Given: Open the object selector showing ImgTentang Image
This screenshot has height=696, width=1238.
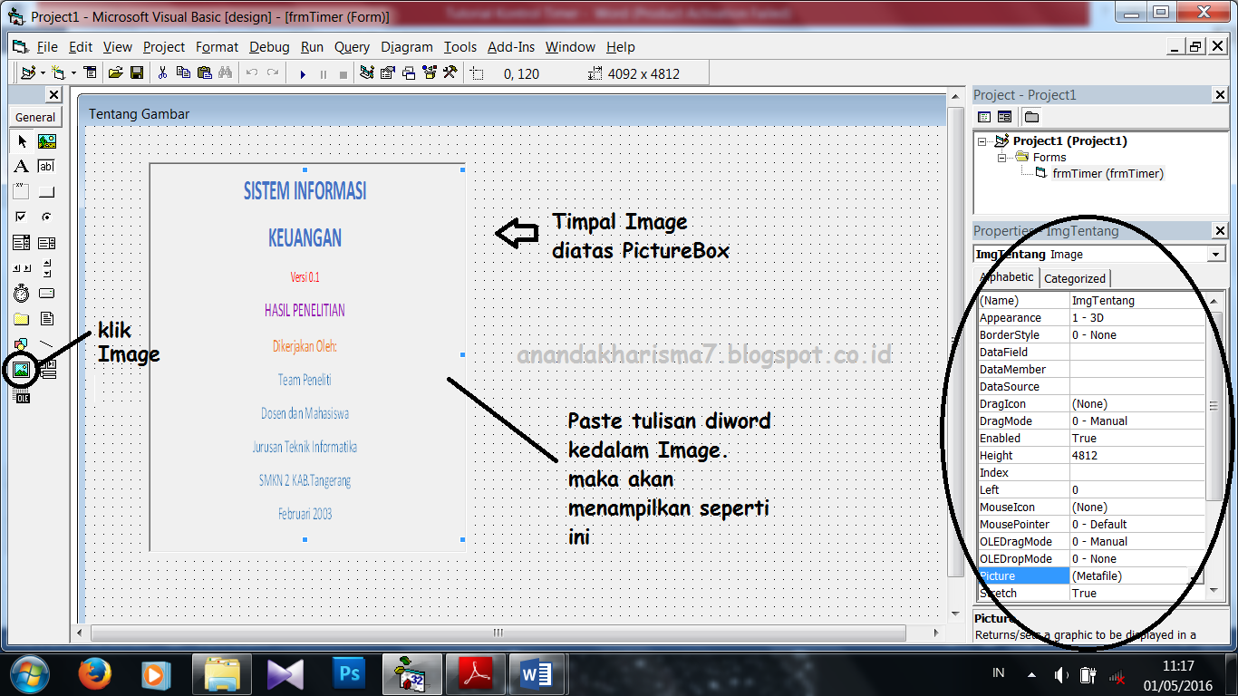Looking at the screenshot, I should click(1214, 254).
